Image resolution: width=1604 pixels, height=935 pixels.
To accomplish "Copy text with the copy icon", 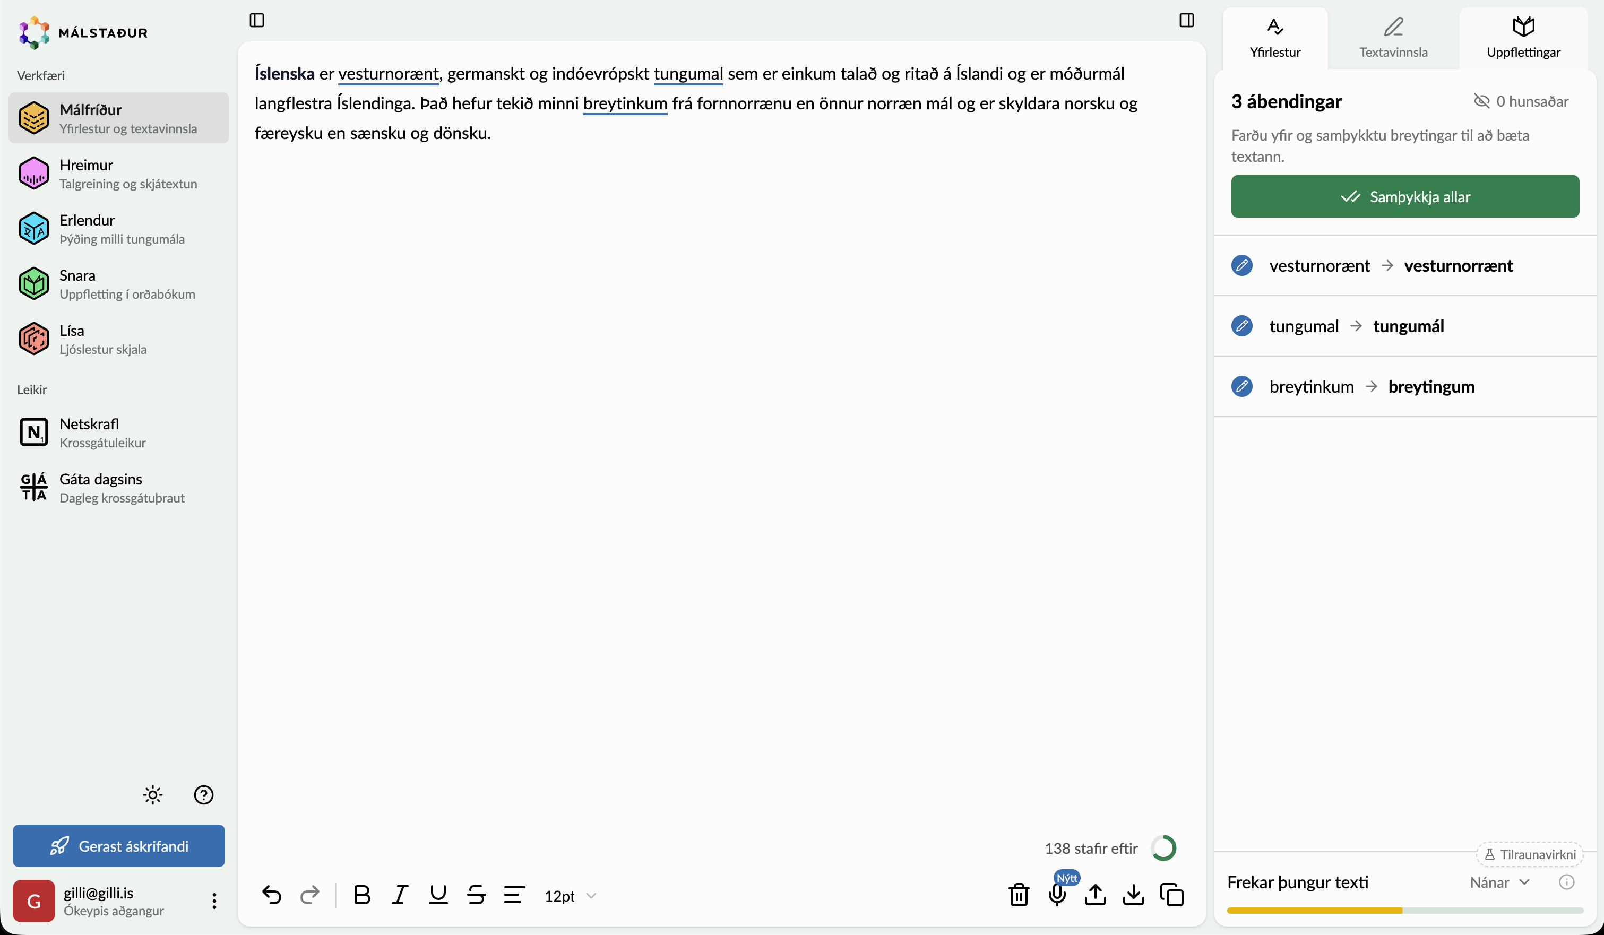I will (x=1172, y=895).
